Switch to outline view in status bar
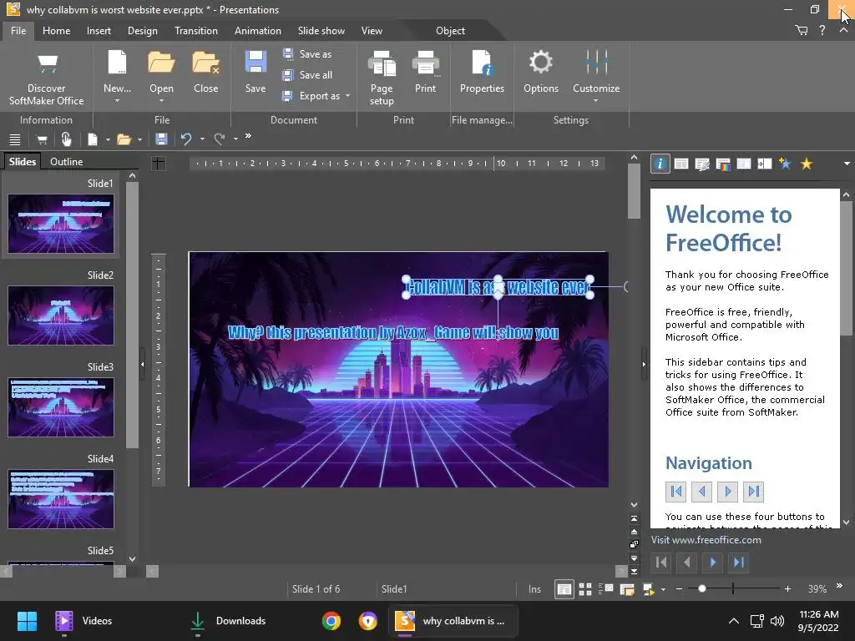The image size is (855, 641). click(606, 589)
